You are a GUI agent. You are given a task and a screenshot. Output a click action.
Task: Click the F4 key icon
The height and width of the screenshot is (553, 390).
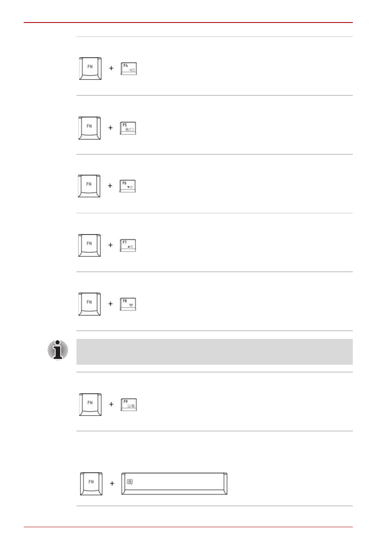[129, 69]
